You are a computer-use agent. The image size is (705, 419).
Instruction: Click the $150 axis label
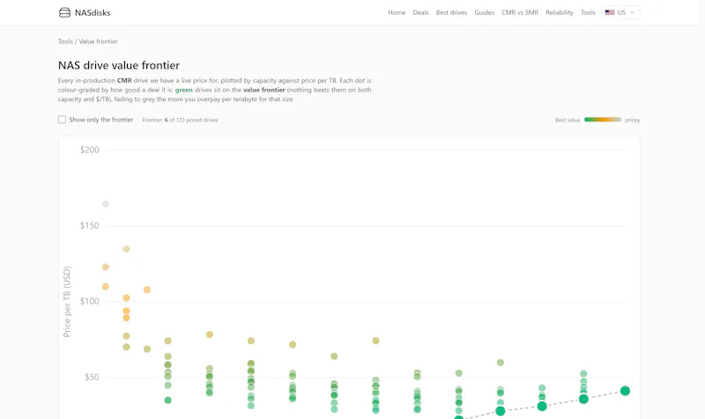click(x=90, y=225)
